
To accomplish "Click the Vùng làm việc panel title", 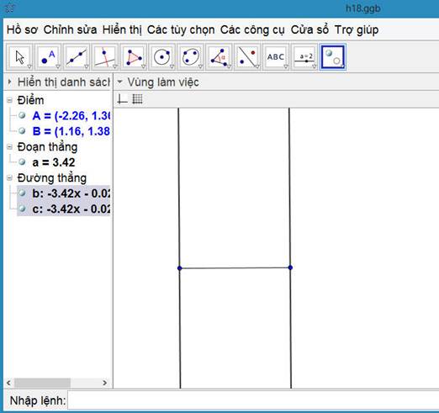I will point(163,82).
